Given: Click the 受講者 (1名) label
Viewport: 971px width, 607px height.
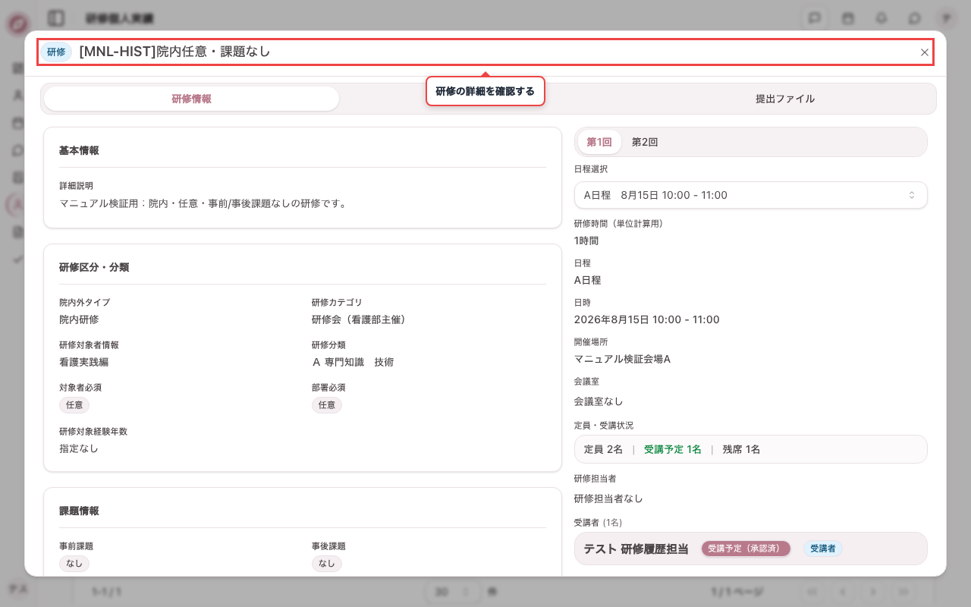Looking at the screenshot, I should (598, 523).
